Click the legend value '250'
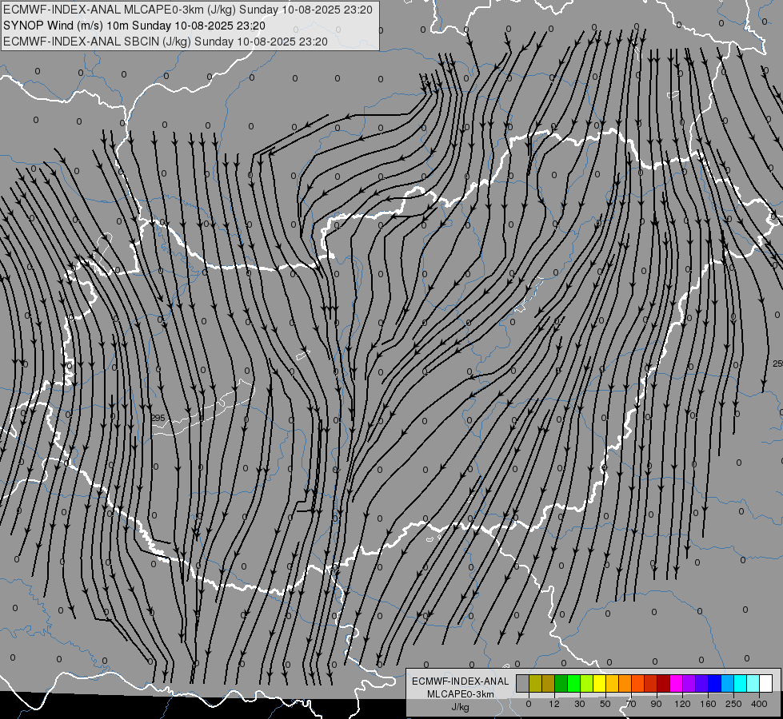 pos(733,704)
